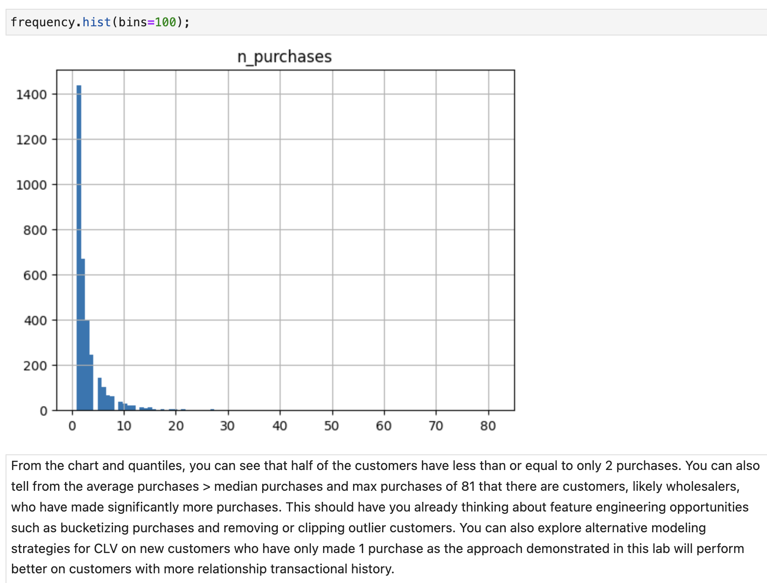Click the y-axis label 200
Viewport: 767px width, 583px height.
35,366
